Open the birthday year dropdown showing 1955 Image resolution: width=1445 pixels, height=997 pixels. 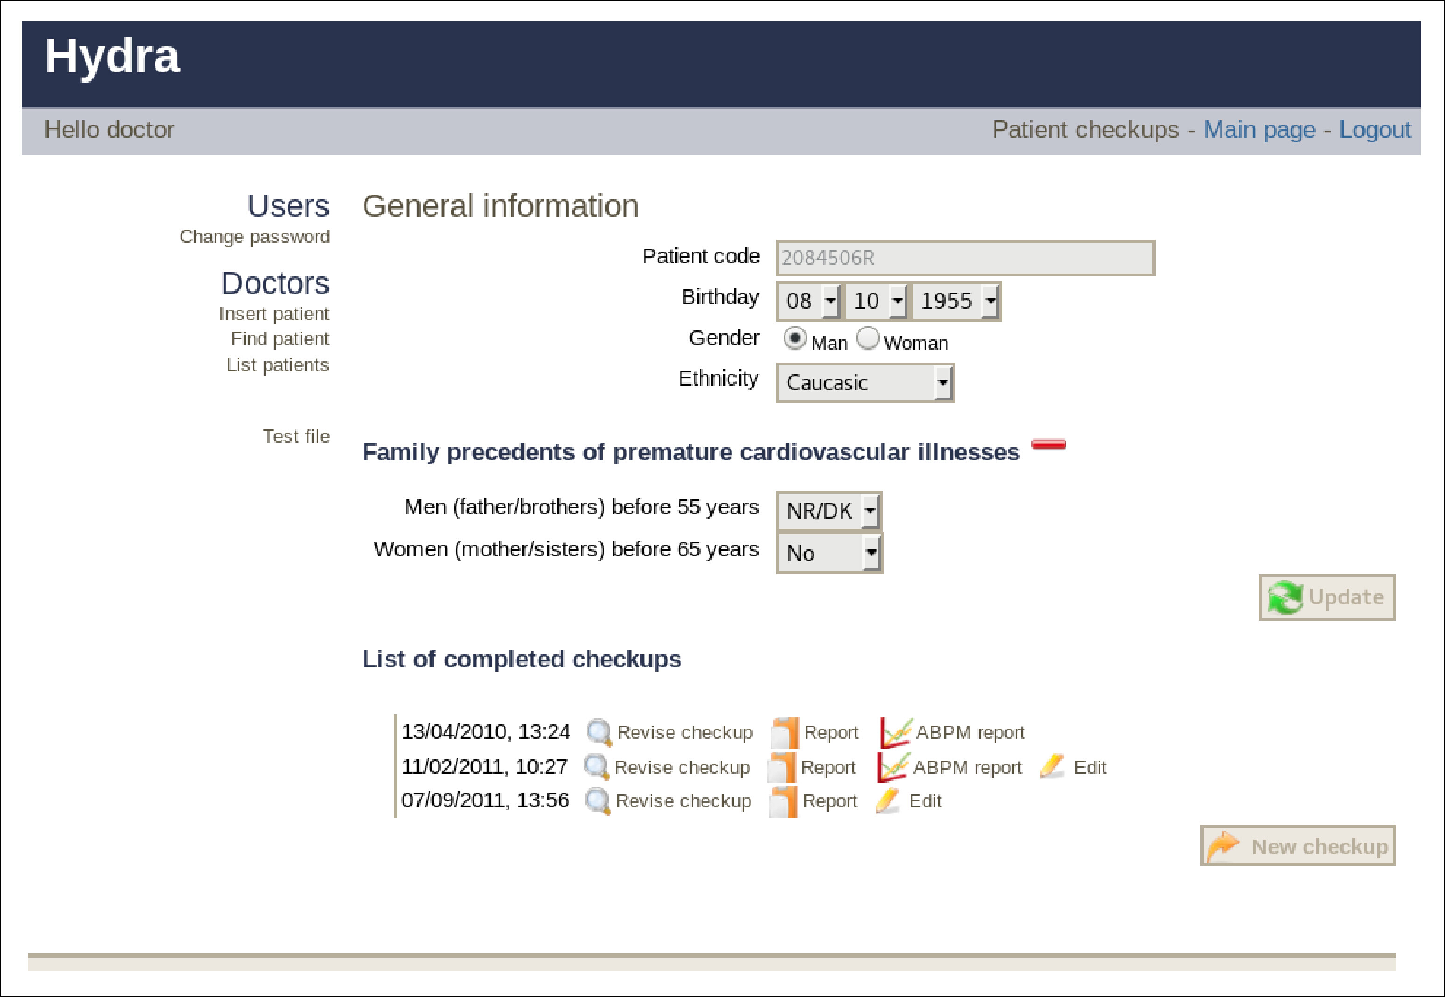(x=957, y=301)
